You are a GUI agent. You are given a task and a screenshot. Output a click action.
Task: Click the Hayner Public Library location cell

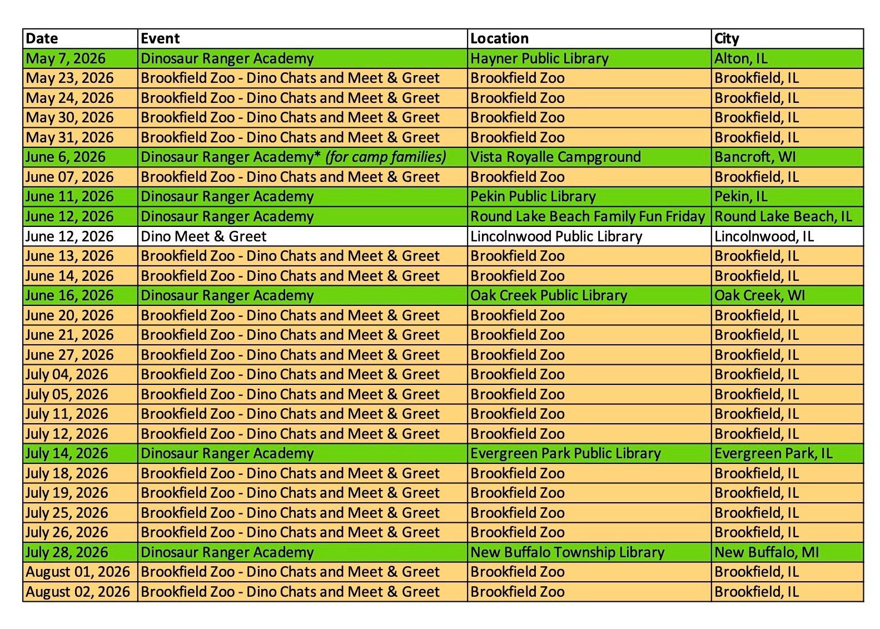point(589,58)
